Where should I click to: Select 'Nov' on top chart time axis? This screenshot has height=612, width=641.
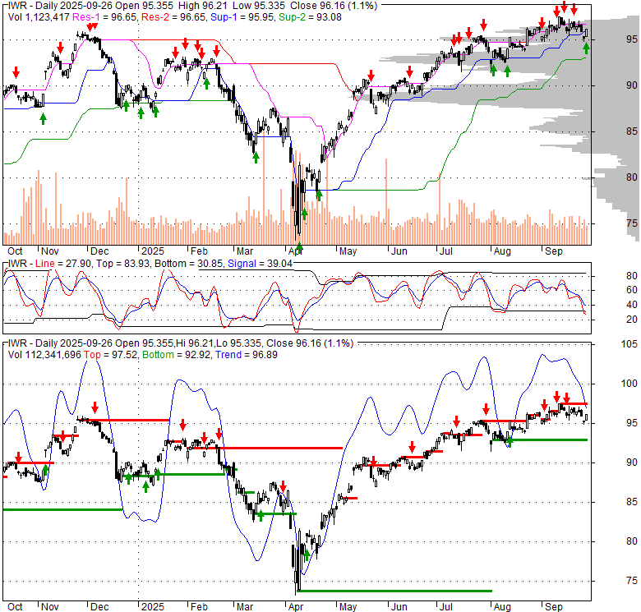[x=50, y=251]
